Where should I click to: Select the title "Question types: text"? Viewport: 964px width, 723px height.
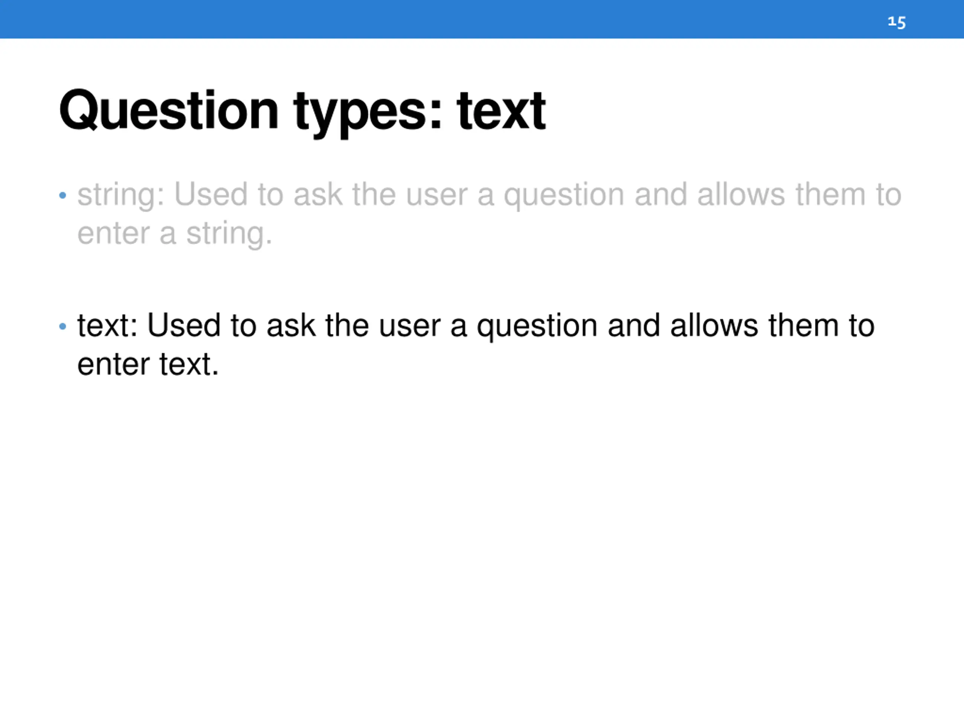coord(302,111)
